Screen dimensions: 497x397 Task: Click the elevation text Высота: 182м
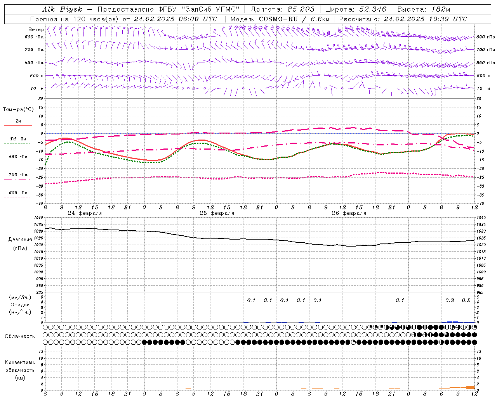click(424, 9)
